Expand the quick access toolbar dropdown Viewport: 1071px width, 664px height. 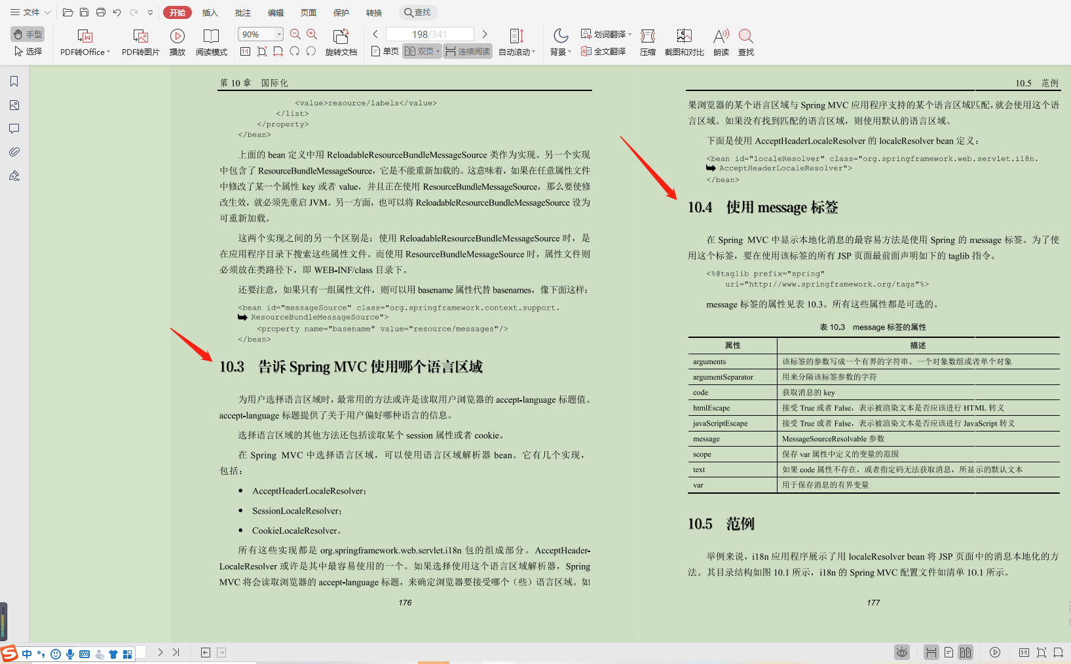tap(150, 12)
